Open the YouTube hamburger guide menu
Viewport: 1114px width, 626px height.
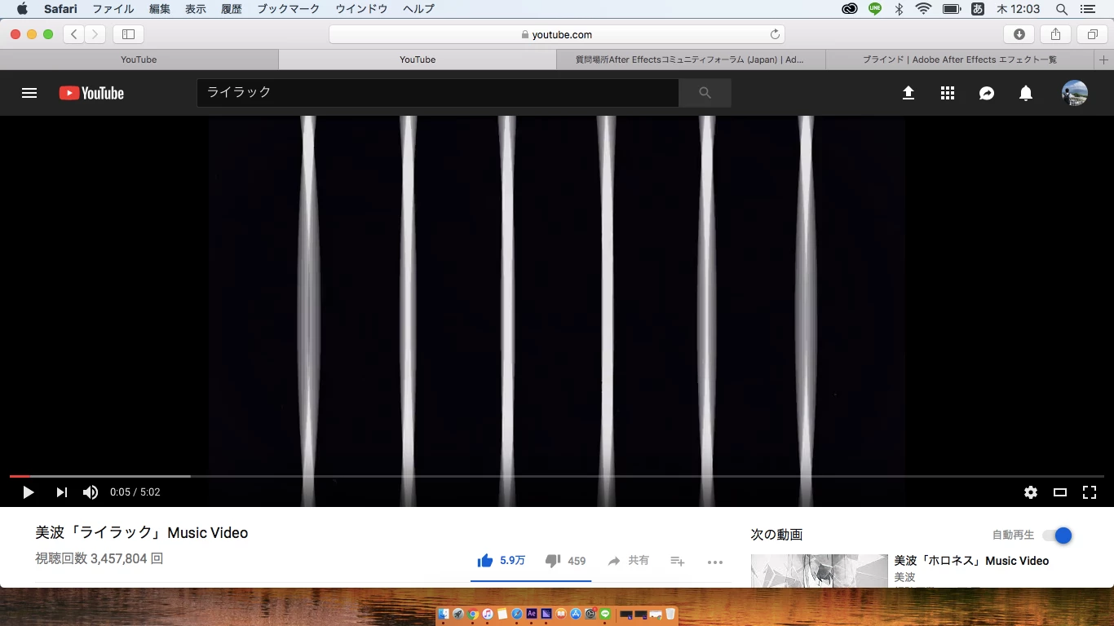[x=29, y=93]
